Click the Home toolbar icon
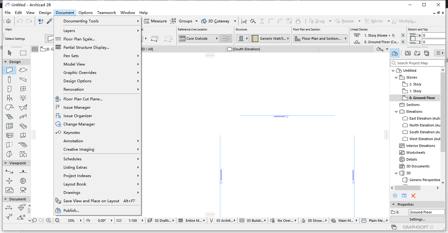 point(8,21)
